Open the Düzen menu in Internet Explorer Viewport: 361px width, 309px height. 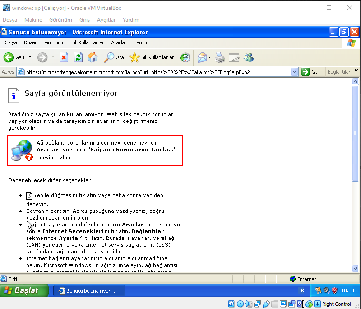31,42
